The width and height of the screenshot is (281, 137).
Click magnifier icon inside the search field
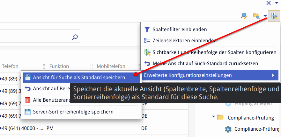point(75,37)
